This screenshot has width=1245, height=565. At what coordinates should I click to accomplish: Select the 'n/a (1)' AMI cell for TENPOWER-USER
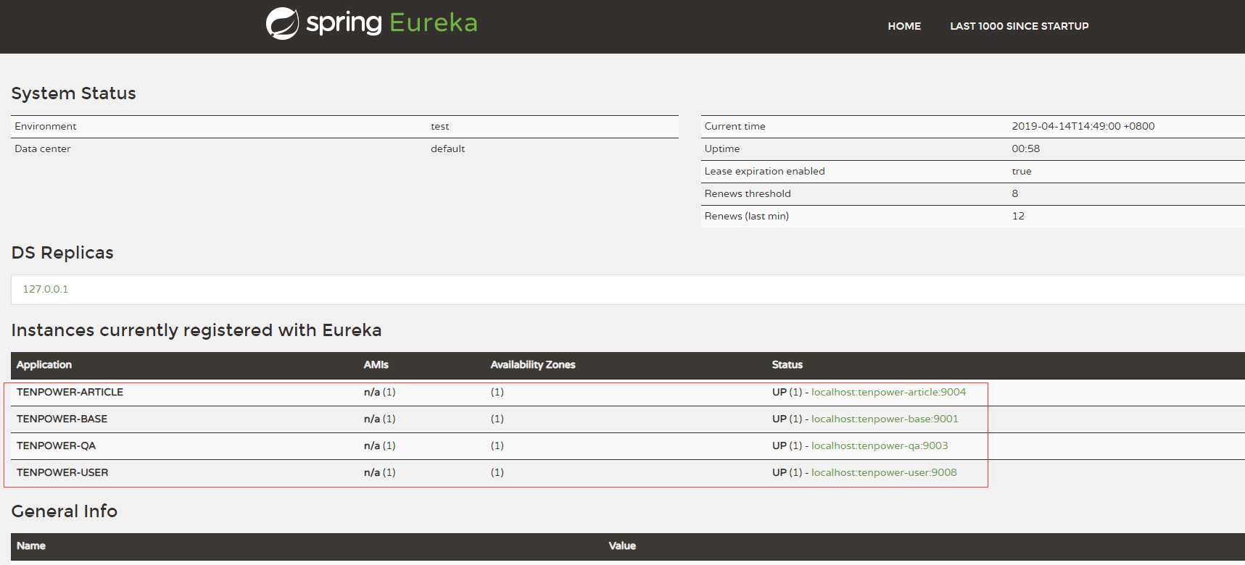coord(380,472)
